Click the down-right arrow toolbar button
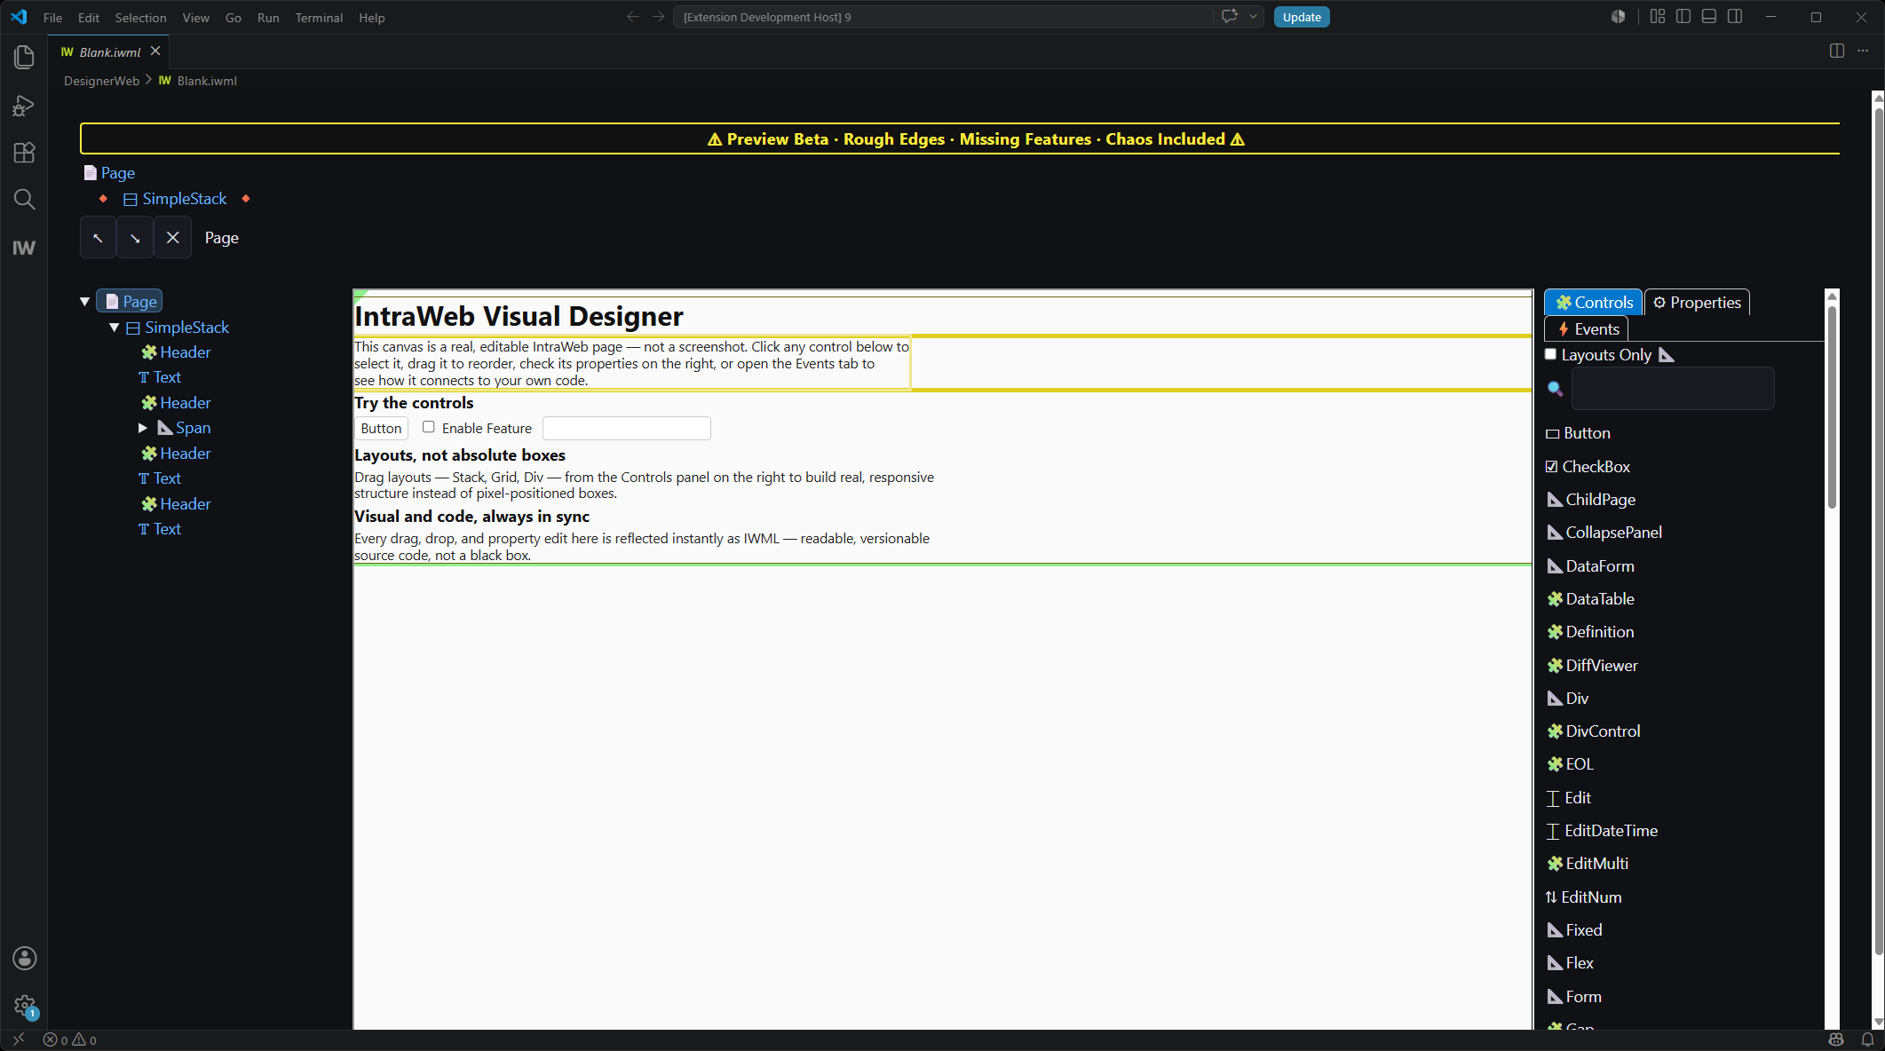 [135, 238]
